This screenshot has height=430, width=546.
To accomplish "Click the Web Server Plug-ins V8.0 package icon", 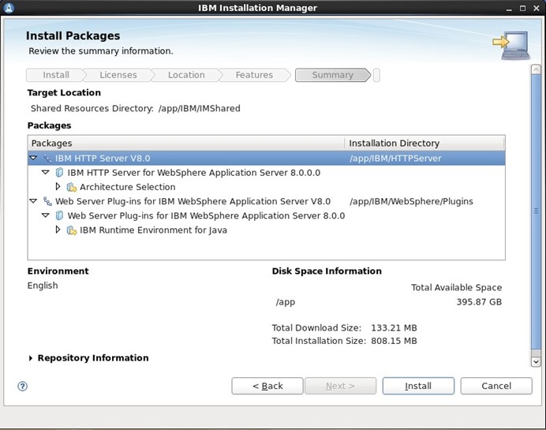I will pos(47,201).
